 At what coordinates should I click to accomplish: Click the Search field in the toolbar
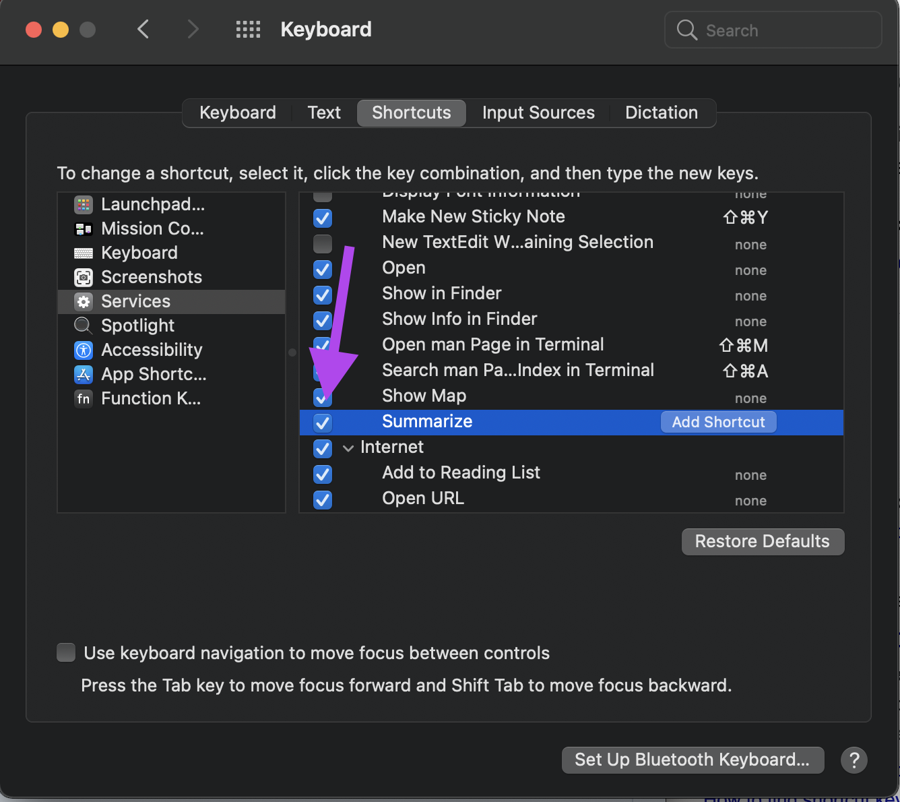[x=773, y=30]
